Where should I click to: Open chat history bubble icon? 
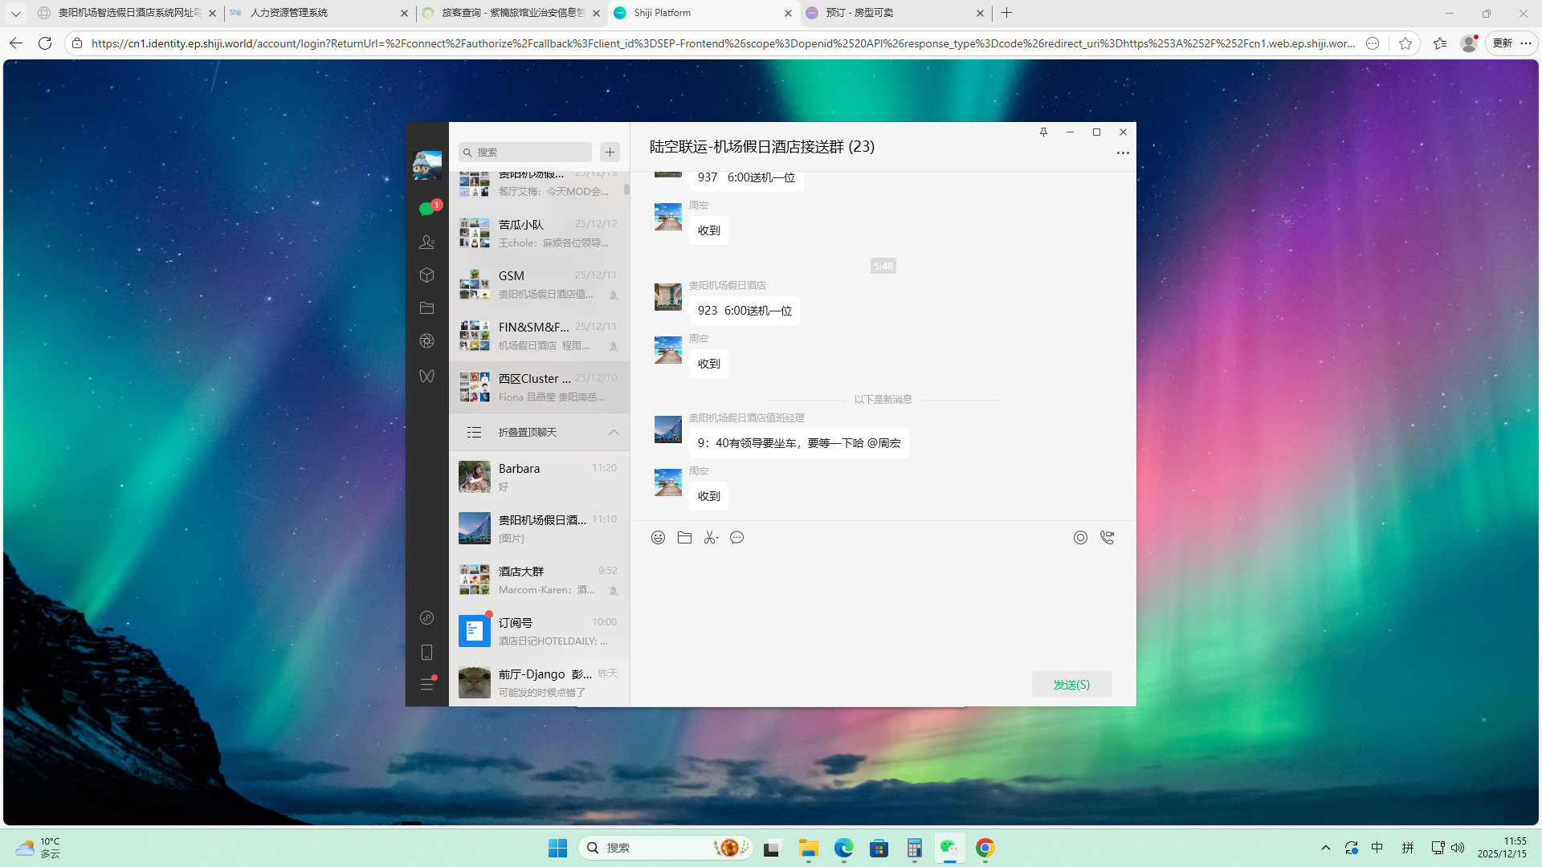[x=736, y=538]
